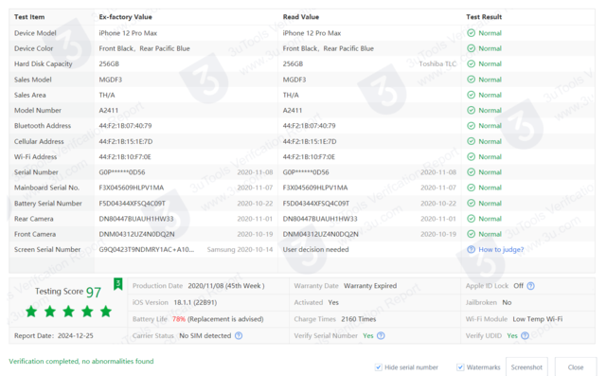Screen dimensions: 606x376
Task: Click the ex-factory iPhone 12 Pro Max value
Action: pyautogui.click(x=128, y=33)
